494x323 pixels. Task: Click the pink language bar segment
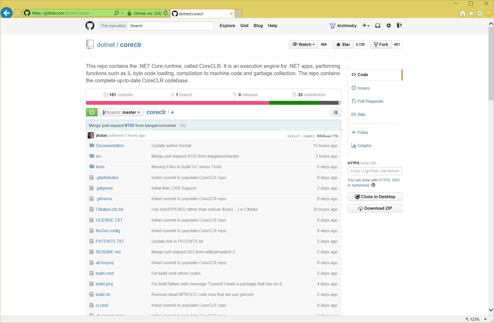pos(178,103)
